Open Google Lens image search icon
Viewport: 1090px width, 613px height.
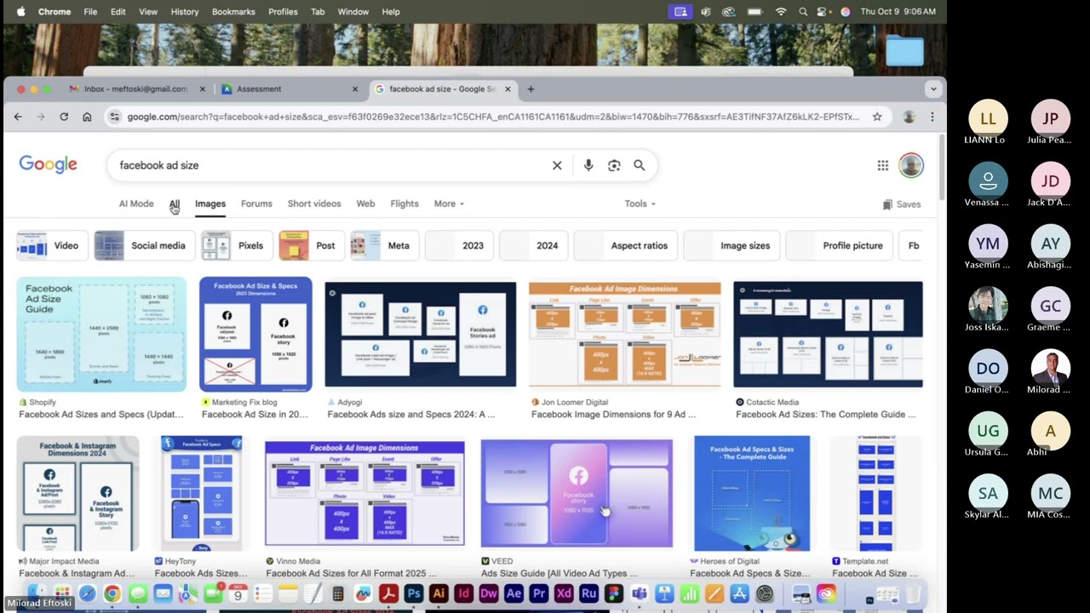614,165
